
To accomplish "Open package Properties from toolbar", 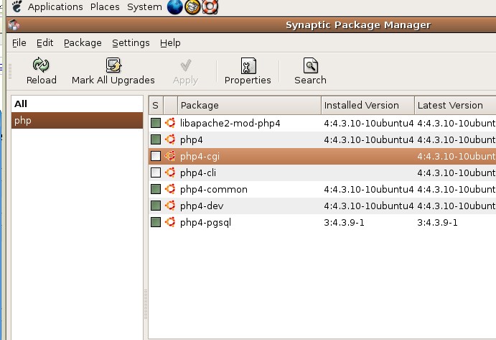I will click(x=248, y=65).
